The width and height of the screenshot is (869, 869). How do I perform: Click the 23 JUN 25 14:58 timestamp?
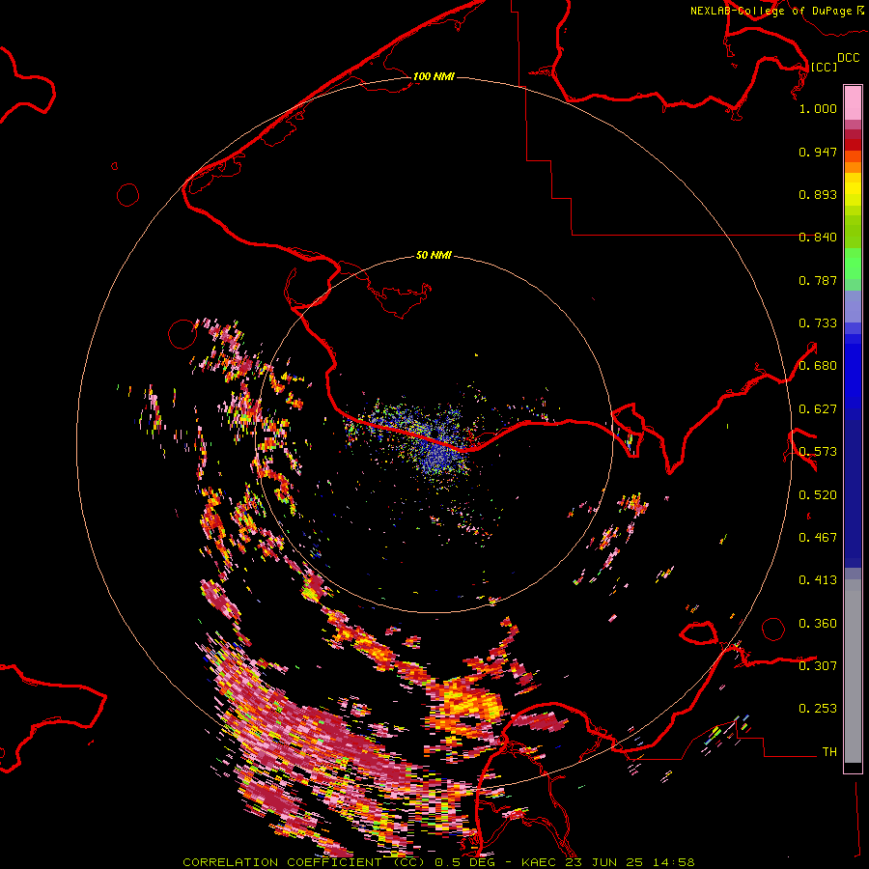631,862
